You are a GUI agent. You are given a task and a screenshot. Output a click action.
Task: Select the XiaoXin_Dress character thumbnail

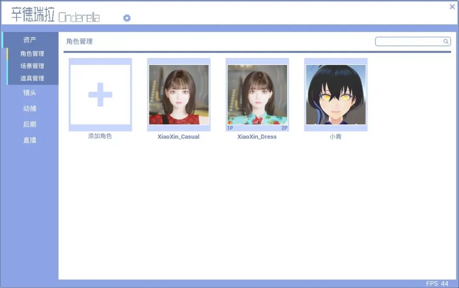coord(257,95)
